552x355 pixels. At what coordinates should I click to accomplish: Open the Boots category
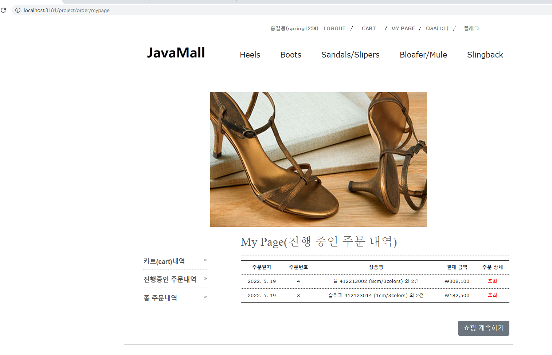[x=291, y=55]
